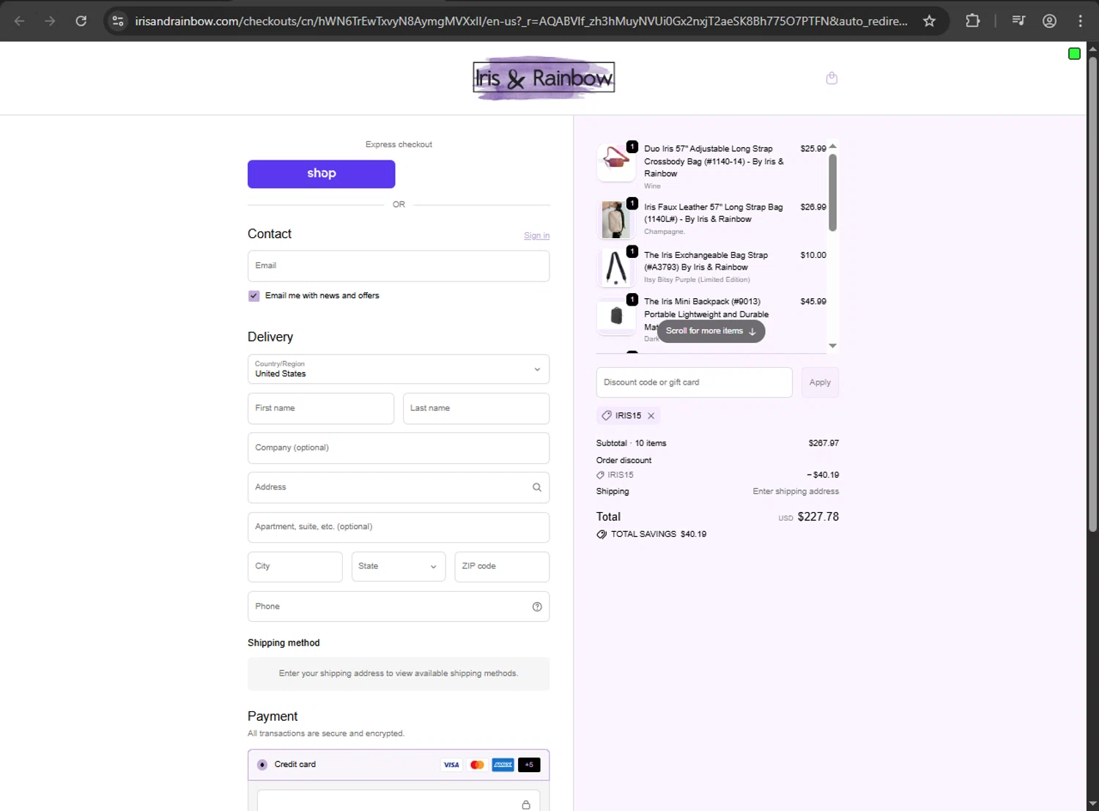The height and width of the screenshot is (811, 1099).
Task: Click the -$40.19 discount amount
Action: [x=823, y=475]
